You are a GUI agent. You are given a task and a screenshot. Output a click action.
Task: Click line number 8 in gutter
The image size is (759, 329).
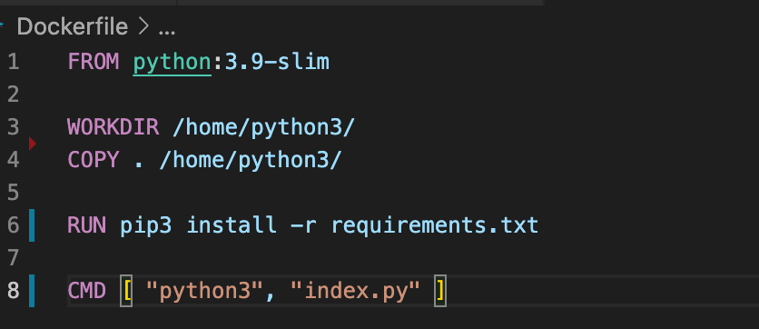click(x=14, y=290)
